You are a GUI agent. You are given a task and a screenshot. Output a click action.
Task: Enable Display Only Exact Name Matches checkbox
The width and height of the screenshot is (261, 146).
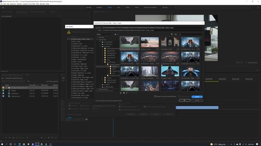point(155,97)
